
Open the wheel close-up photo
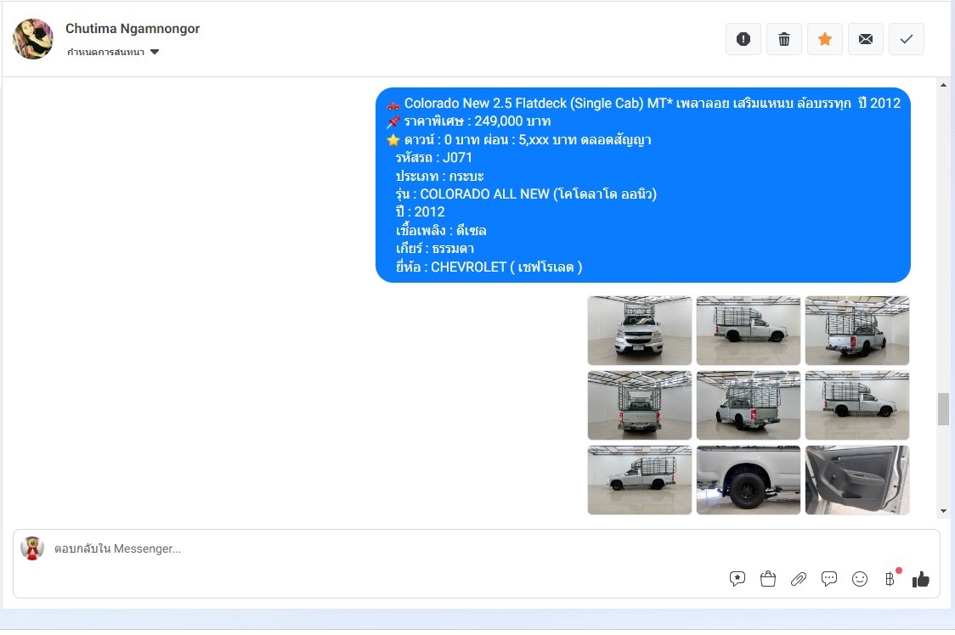coord(748,480)
